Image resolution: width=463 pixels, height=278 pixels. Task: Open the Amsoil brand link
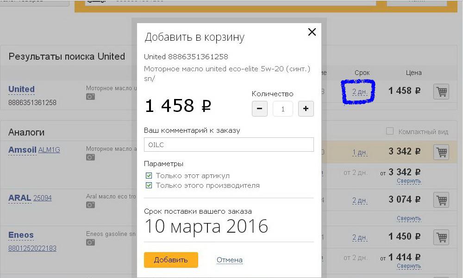pos(22,150)
